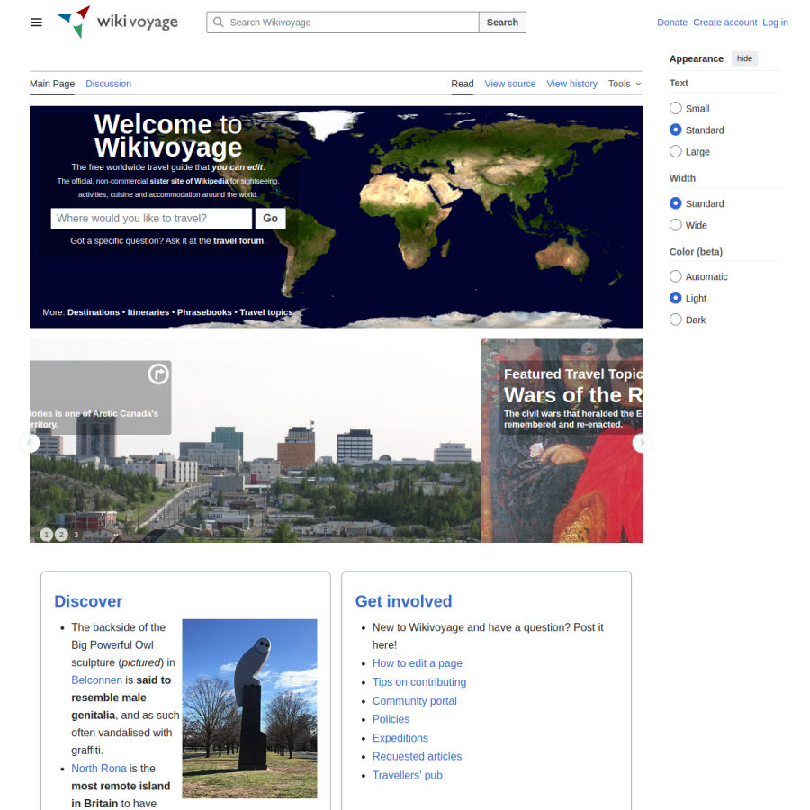Viewport: 810px width, 810px height.
Task: Go to next carousel slide
Action: tap(642, 443)
